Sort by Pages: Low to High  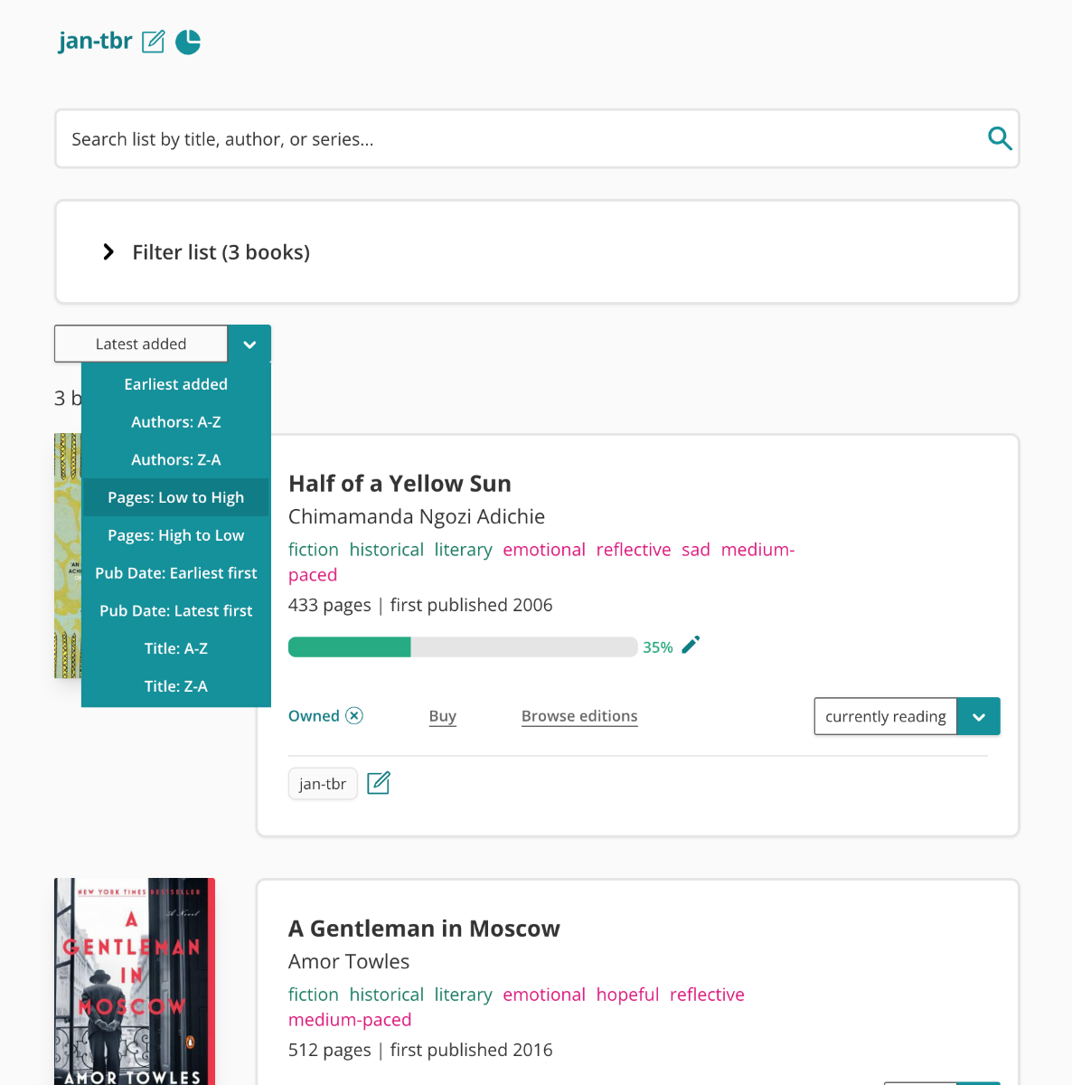pos(176,497)
